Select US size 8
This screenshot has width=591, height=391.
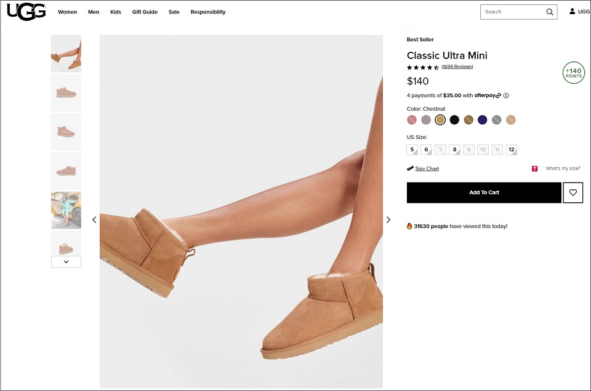point(454,150)
